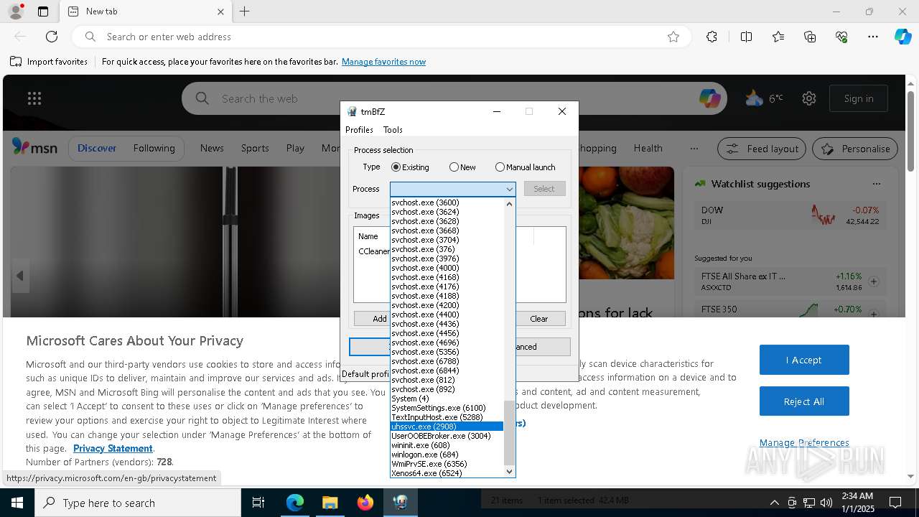Screen dimensions: 919x517
Task: Click process list scroll down arrow
Action: (510, 472)
